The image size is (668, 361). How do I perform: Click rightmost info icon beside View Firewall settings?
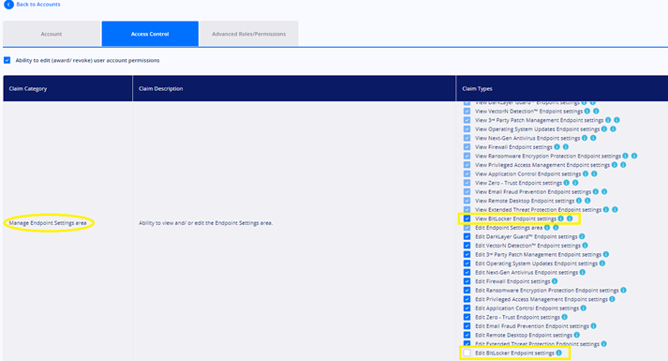(566, 147)
